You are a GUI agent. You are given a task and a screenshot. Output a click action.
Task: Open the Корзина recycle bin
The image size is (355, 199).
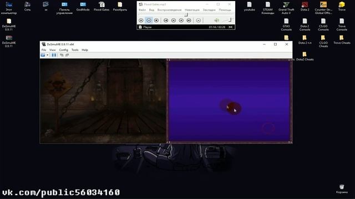pos(342,189)
